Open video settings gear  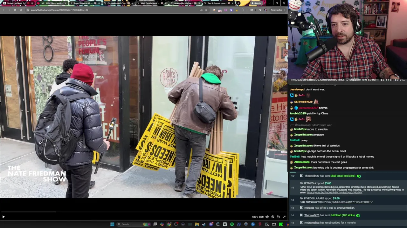(273, 217)
